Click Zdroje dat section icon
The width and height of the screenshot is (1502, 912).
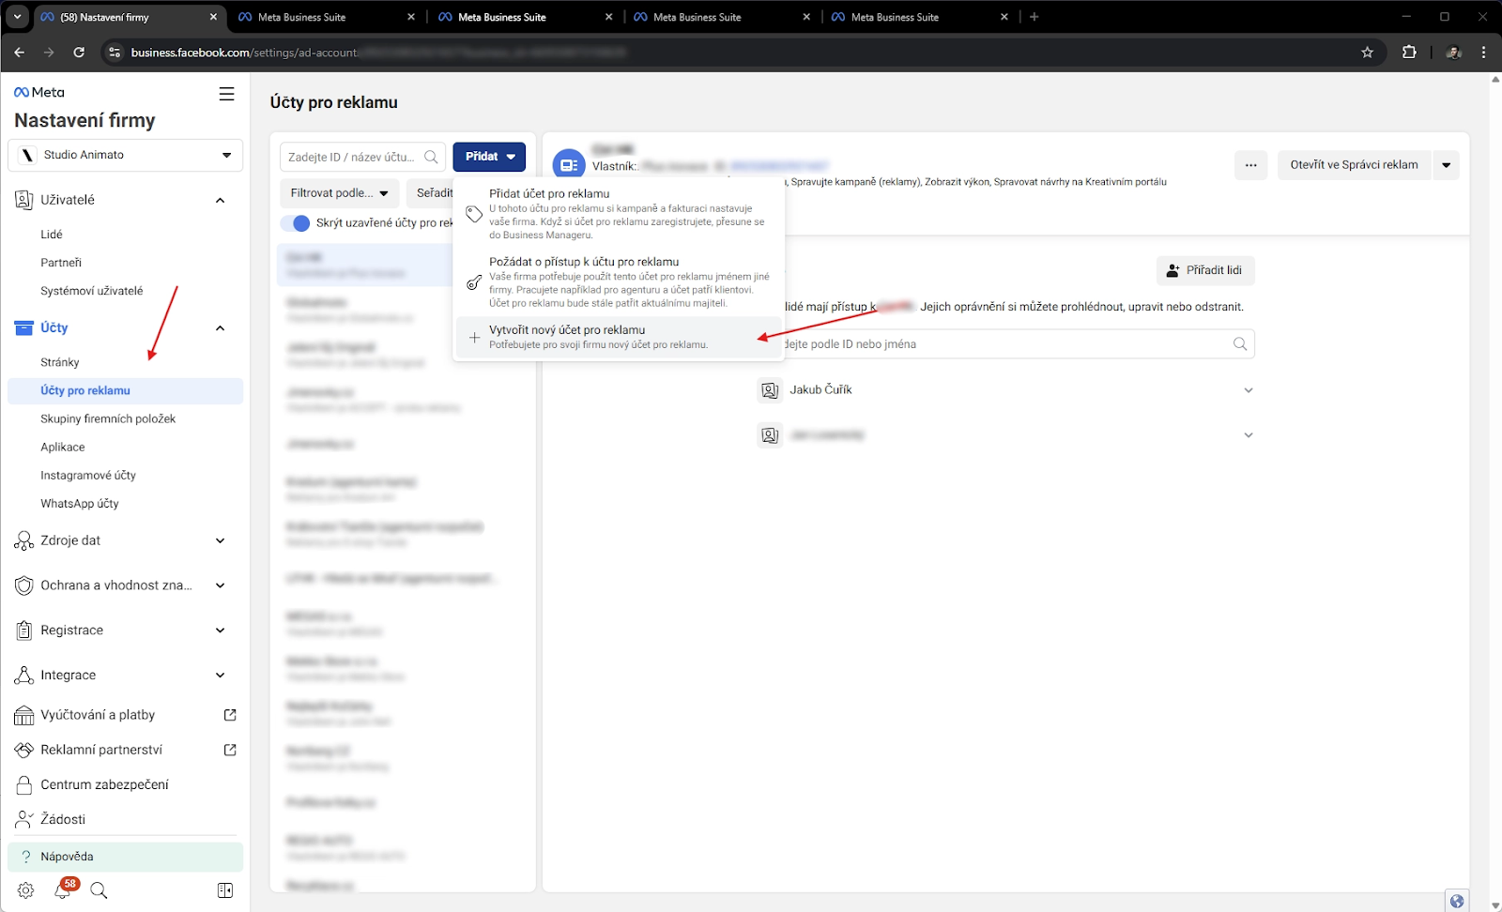coord(24,540)
